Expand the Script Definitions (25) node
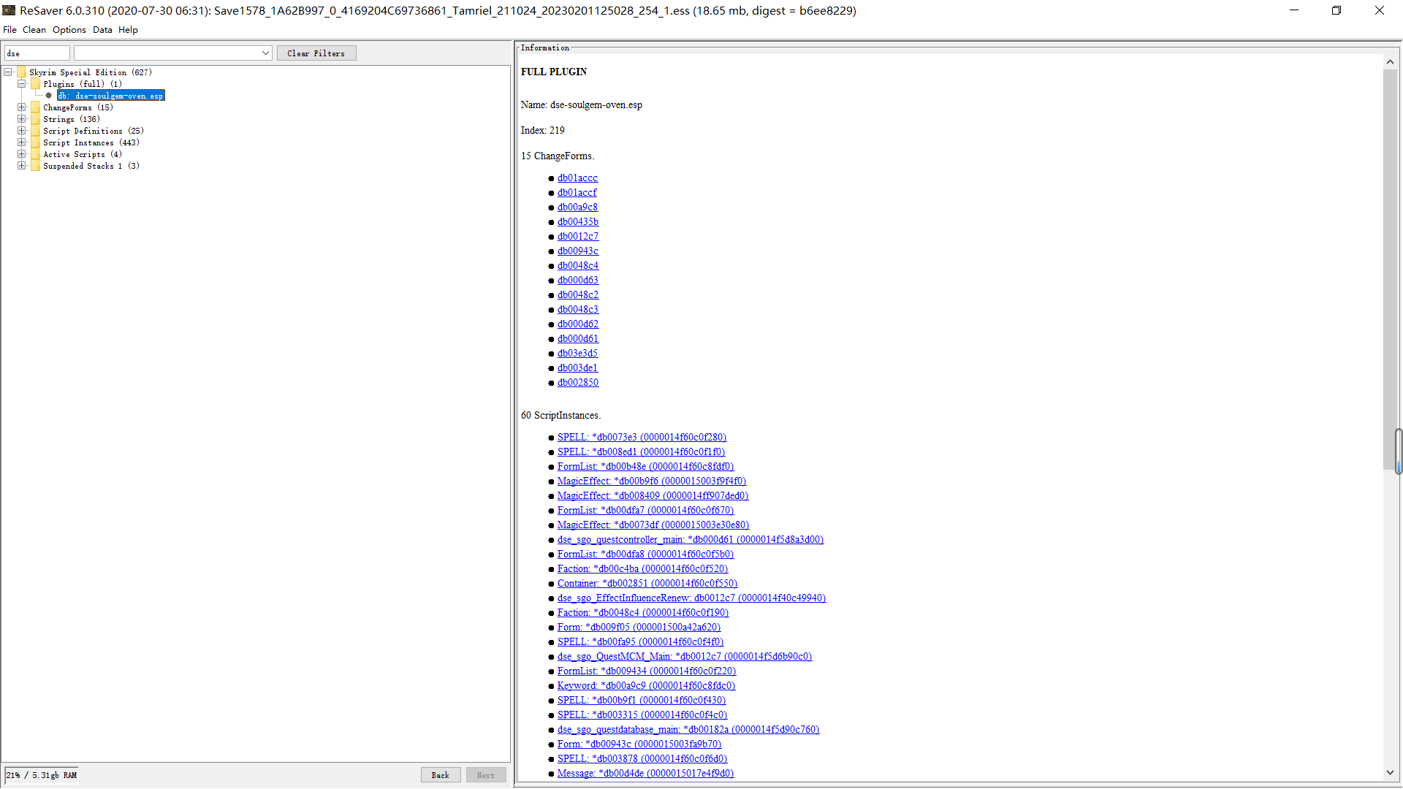 click(x=22, y=131)
